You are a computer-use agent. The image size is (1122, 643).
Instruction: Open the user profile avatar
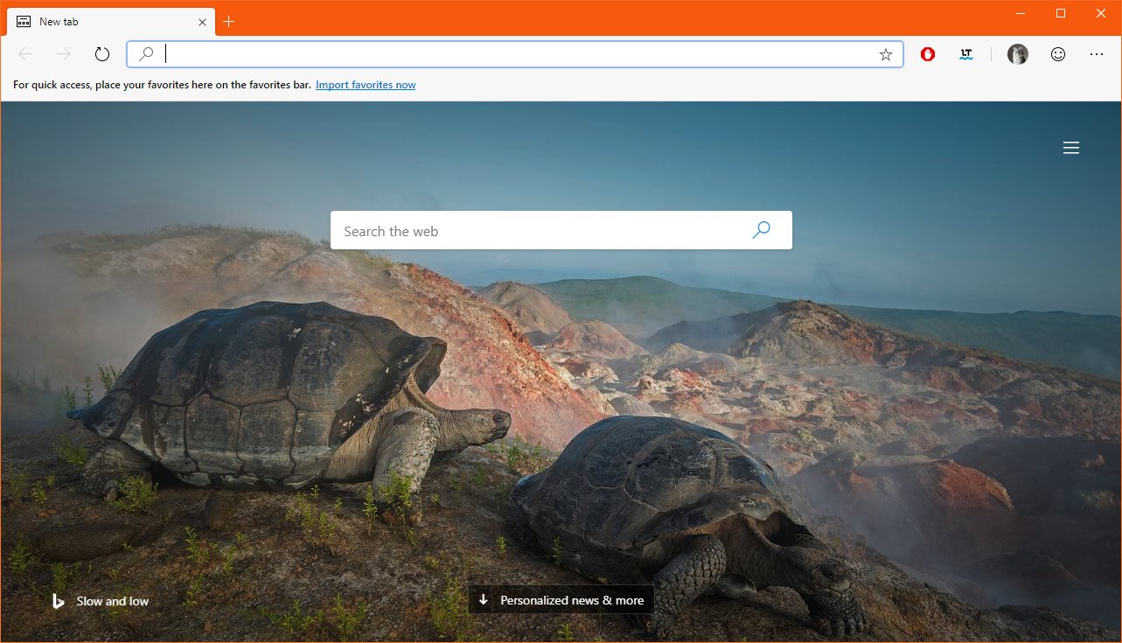point(1018,54)
